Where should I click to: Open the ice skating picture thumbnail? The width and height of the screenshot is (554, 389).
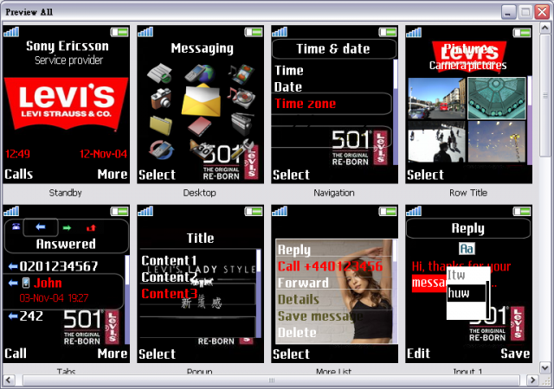(x=436, y=142)
